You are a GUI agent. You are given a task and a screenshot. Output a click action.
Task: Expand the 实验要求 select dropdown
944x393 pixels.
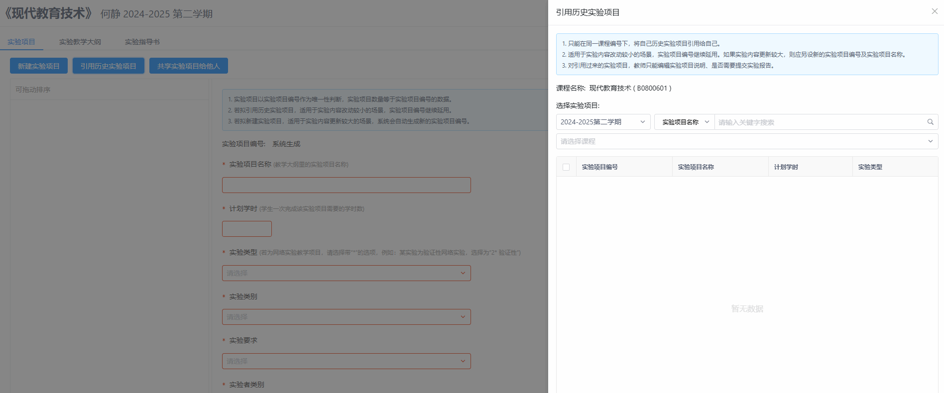(x=346, y=361)
